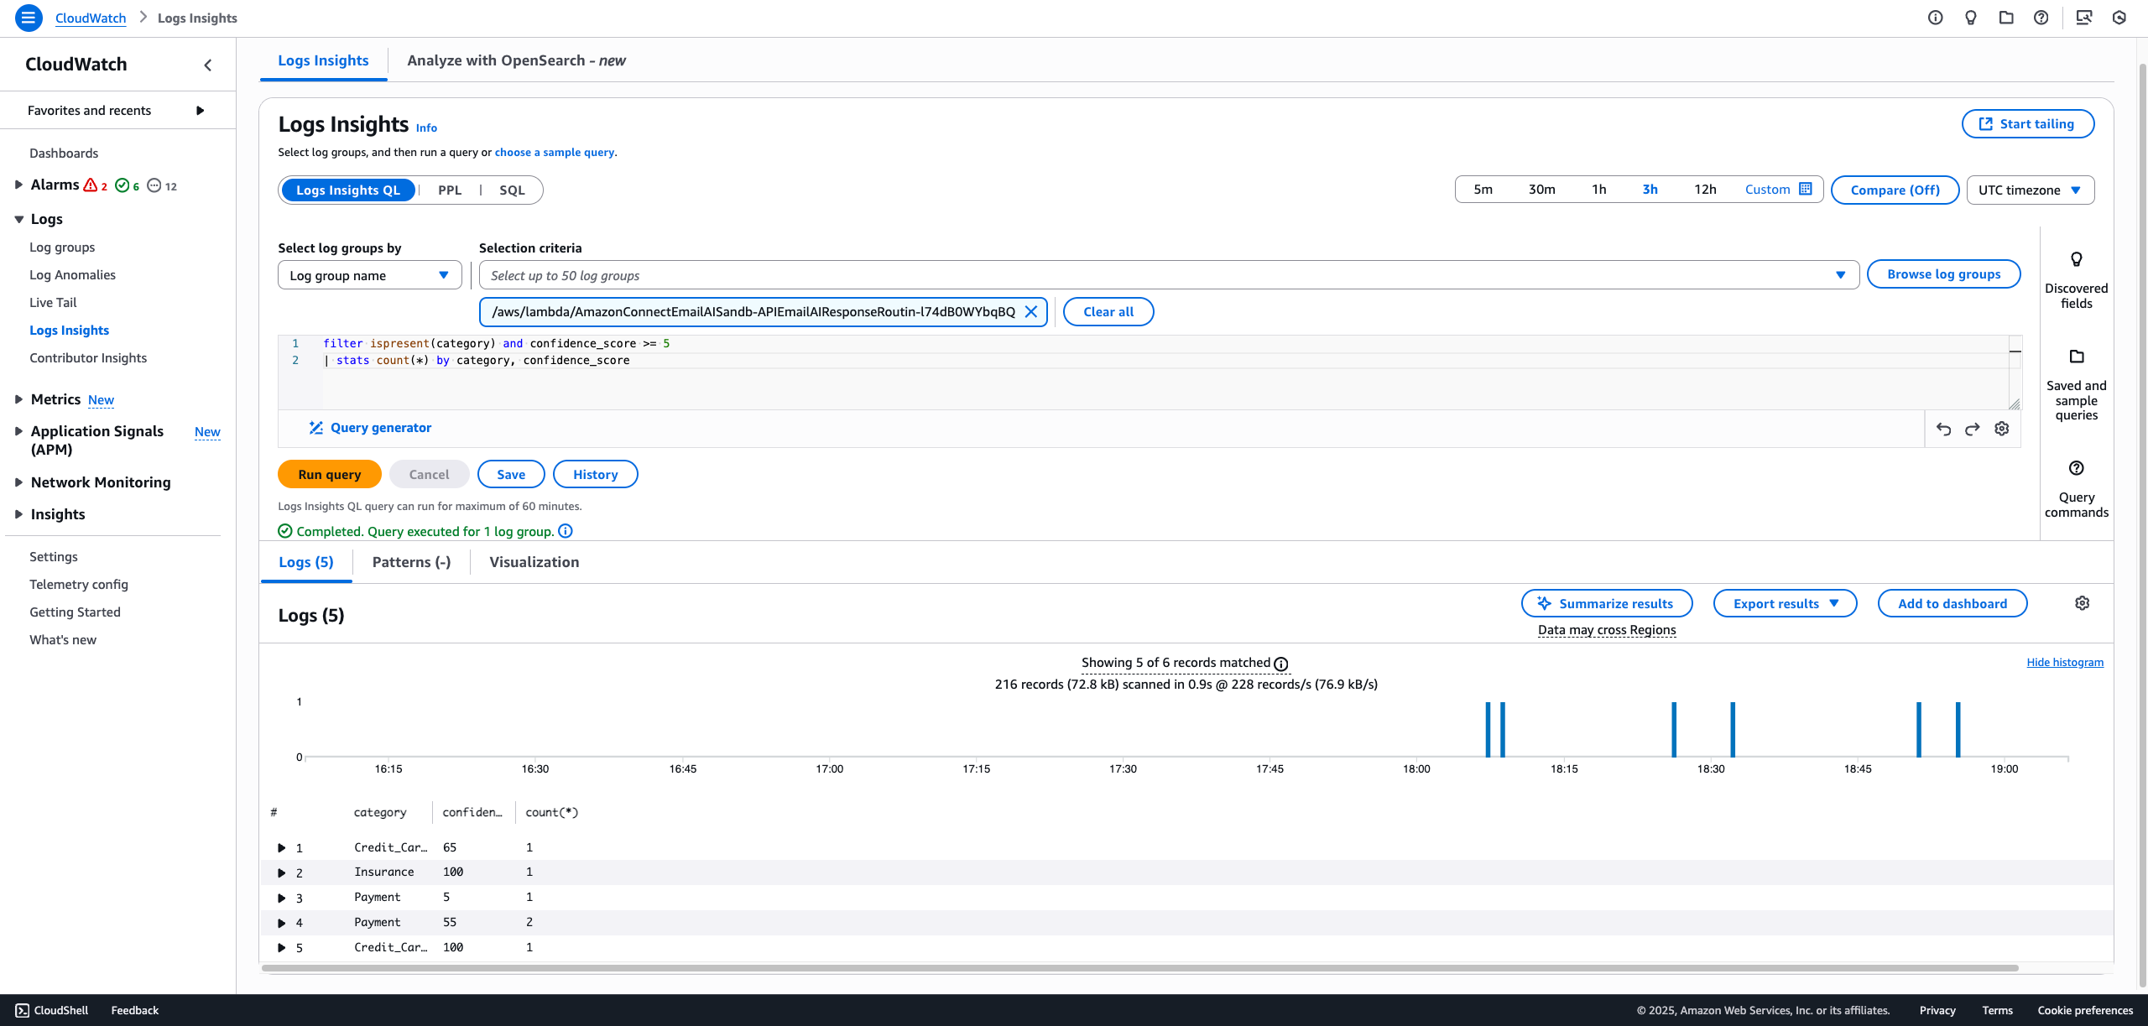Select the PPL query language
The image size is (2148, 1026).
(451, 190)
